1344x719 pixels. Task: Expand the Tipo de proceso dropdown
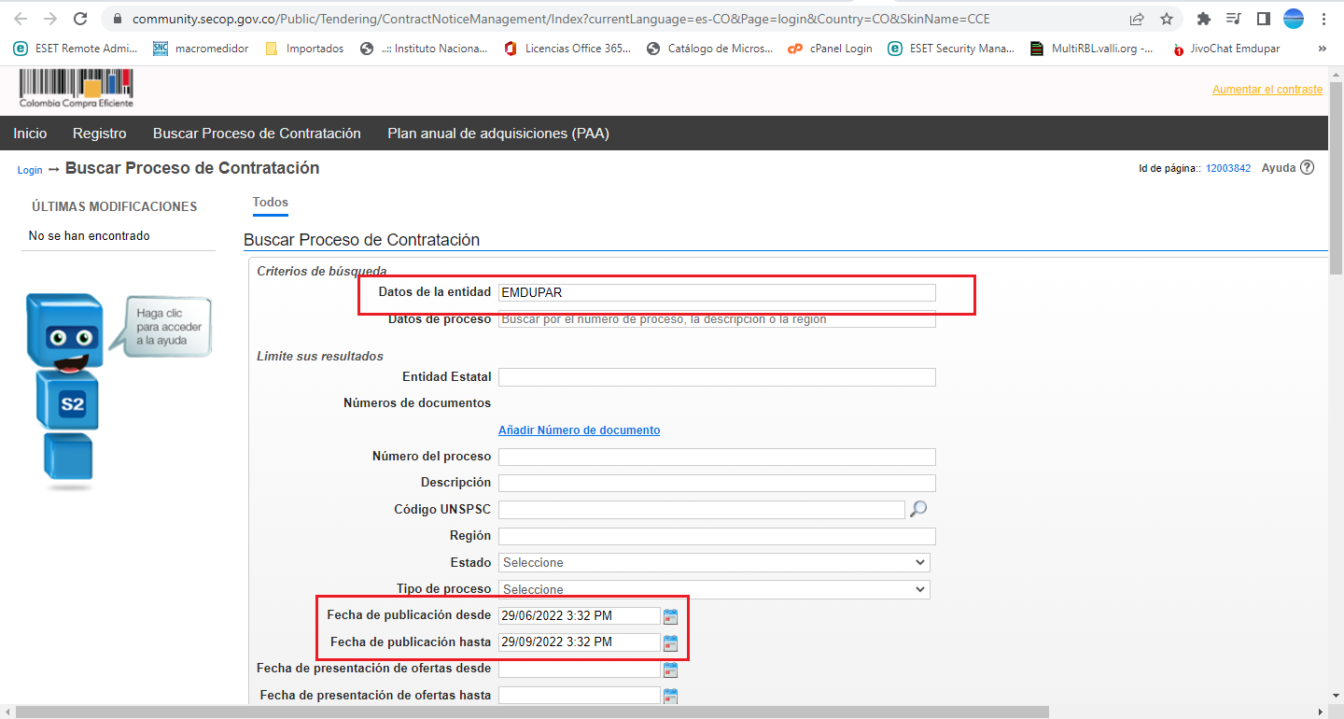click(x=714, y=589)
